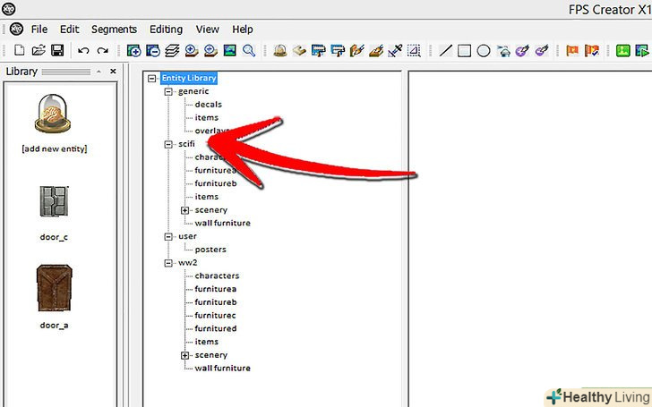Viewport: 652px width, 407px height.
Task: Open the Help menu
Action: coord(243,29)
